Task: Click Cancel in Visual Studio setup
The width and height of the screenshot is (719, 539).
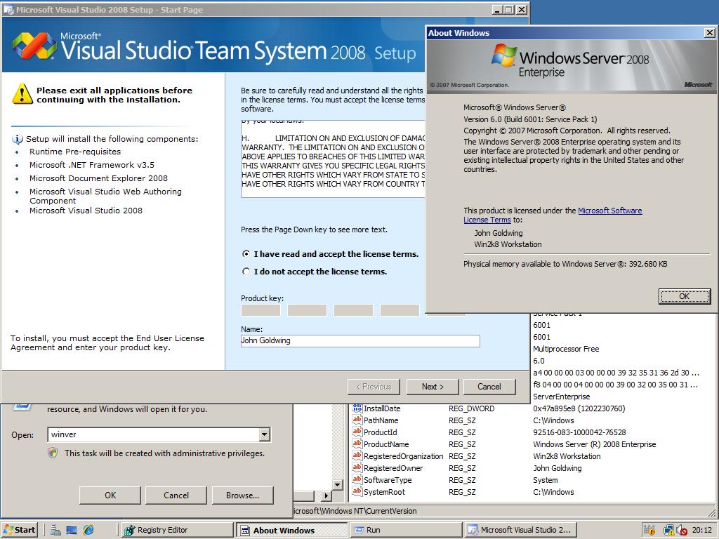Action: point(489,387)
